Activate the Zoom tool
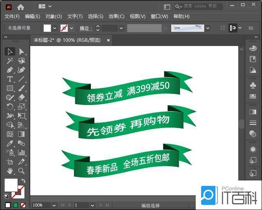The image size is (262, 210). coord(21,171)
